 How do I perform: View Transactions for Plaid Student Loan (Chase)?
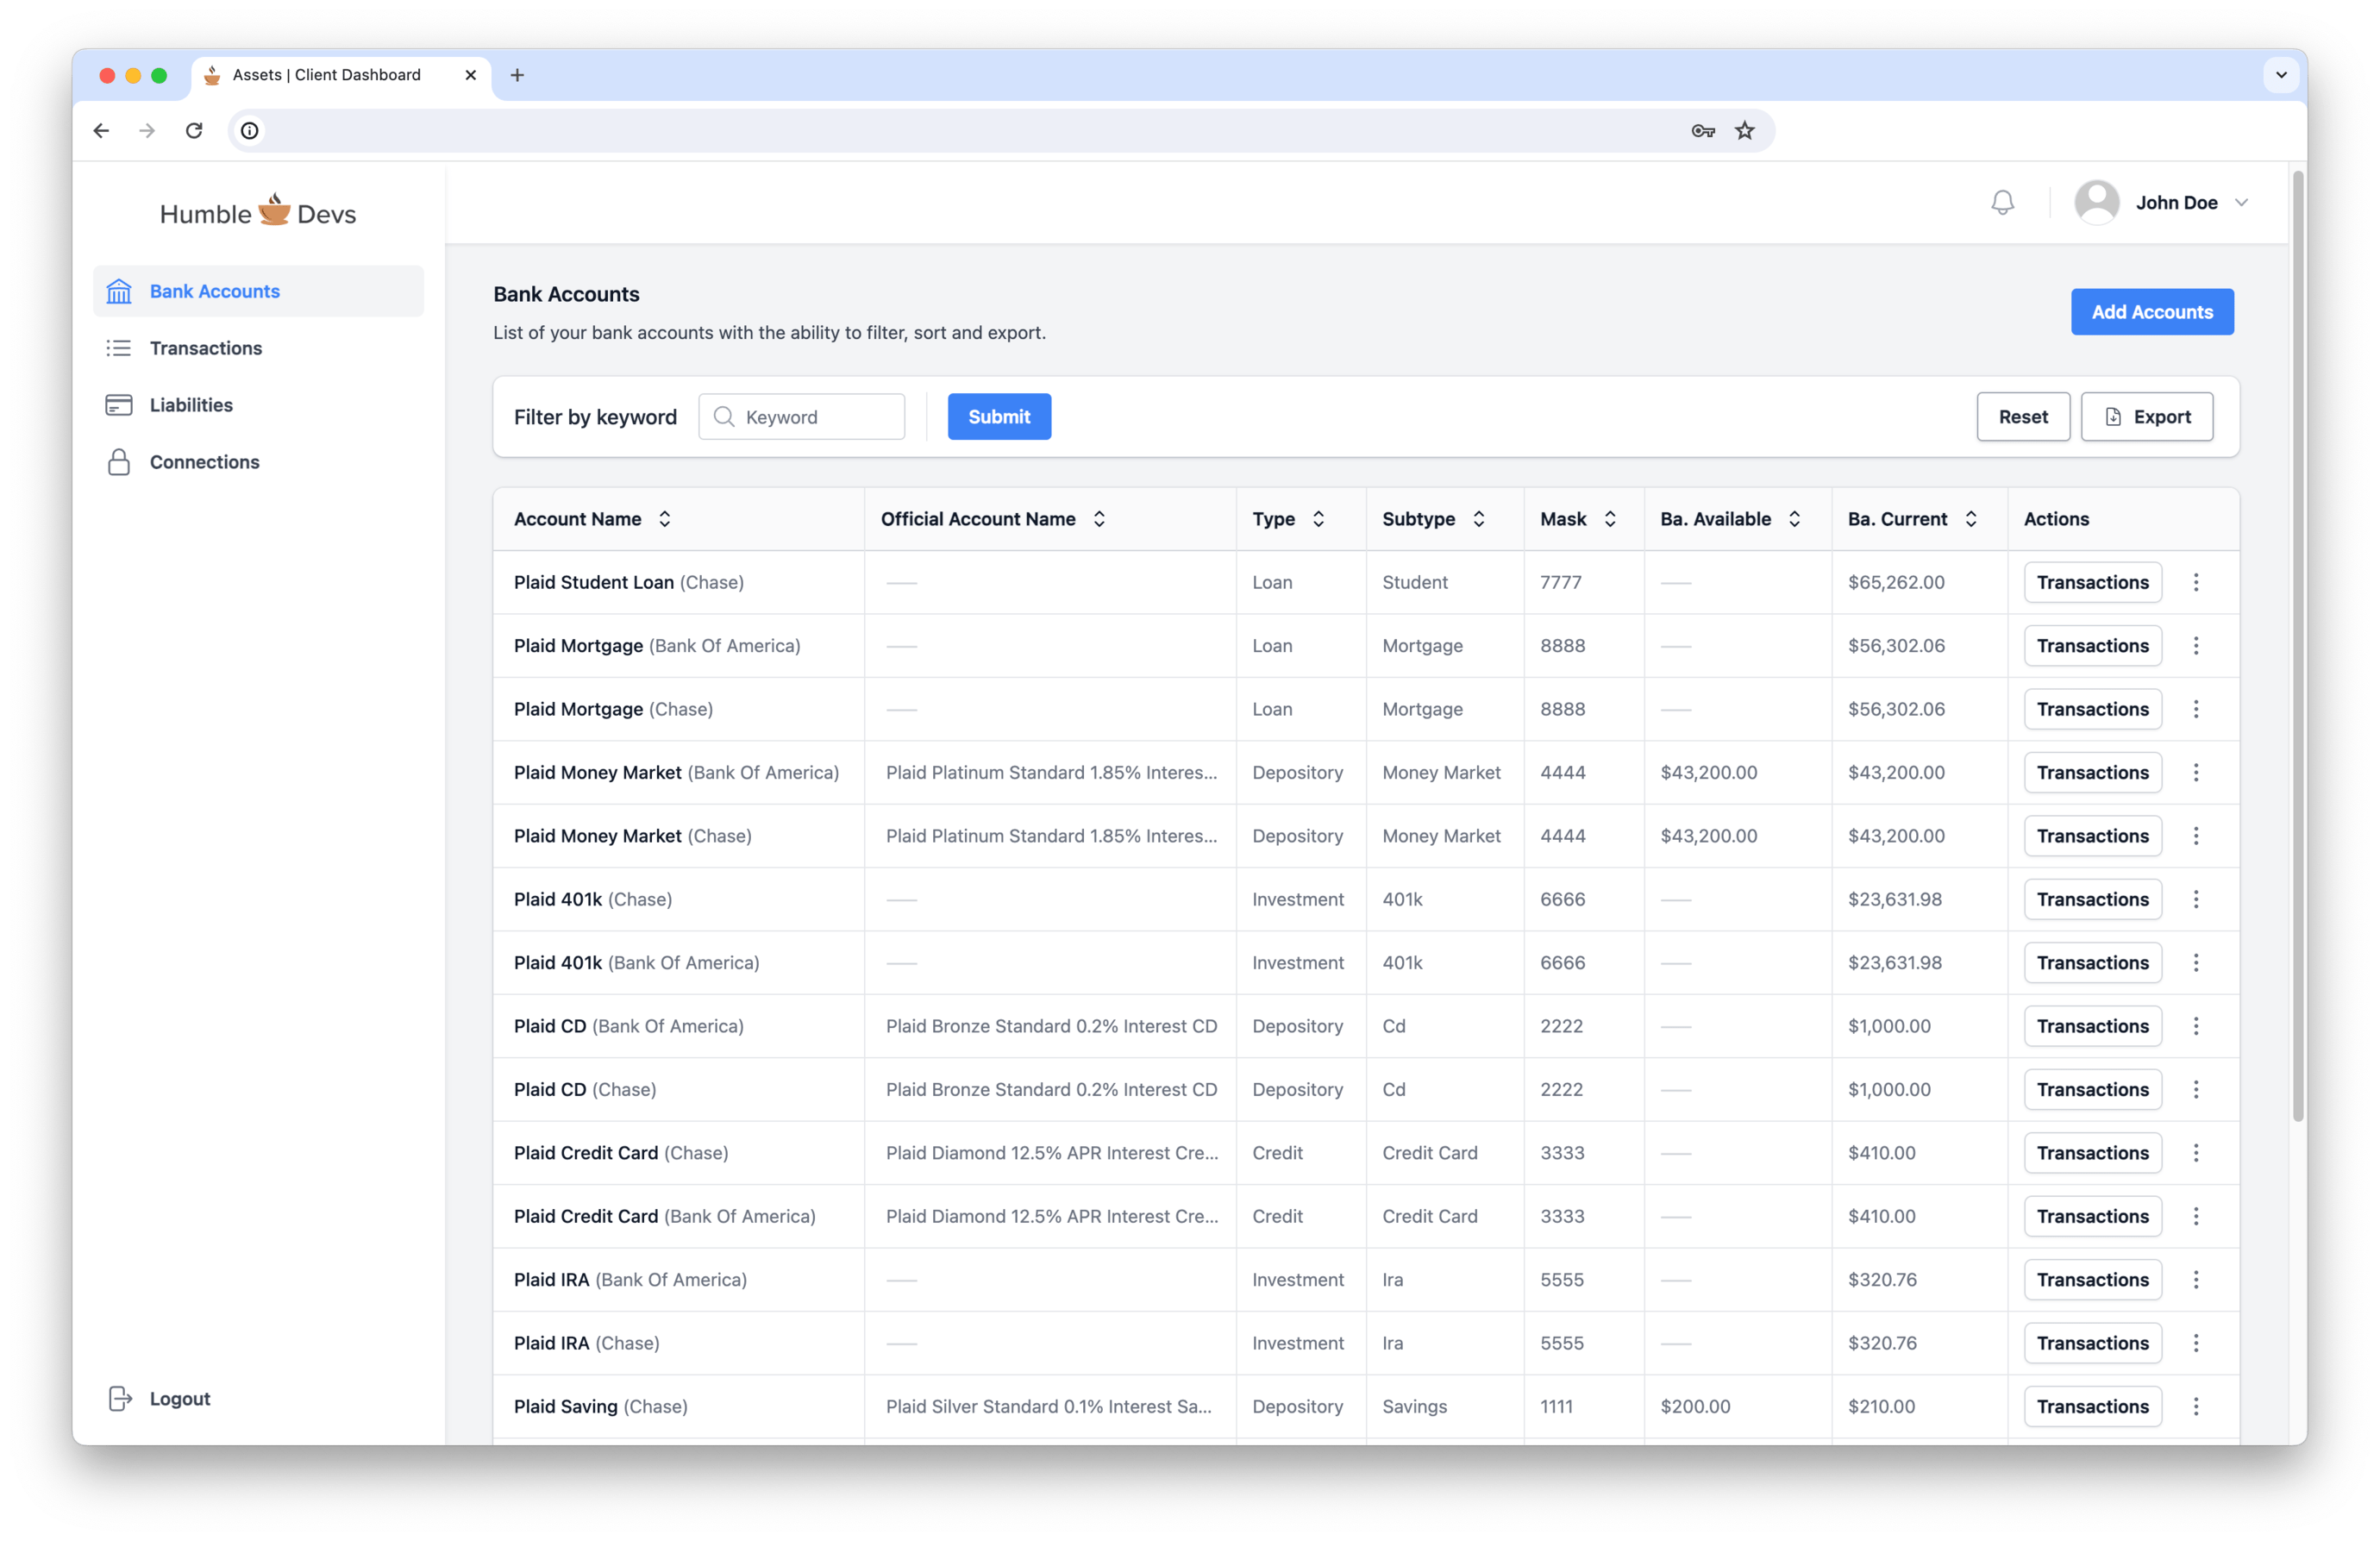(2092, 582)
